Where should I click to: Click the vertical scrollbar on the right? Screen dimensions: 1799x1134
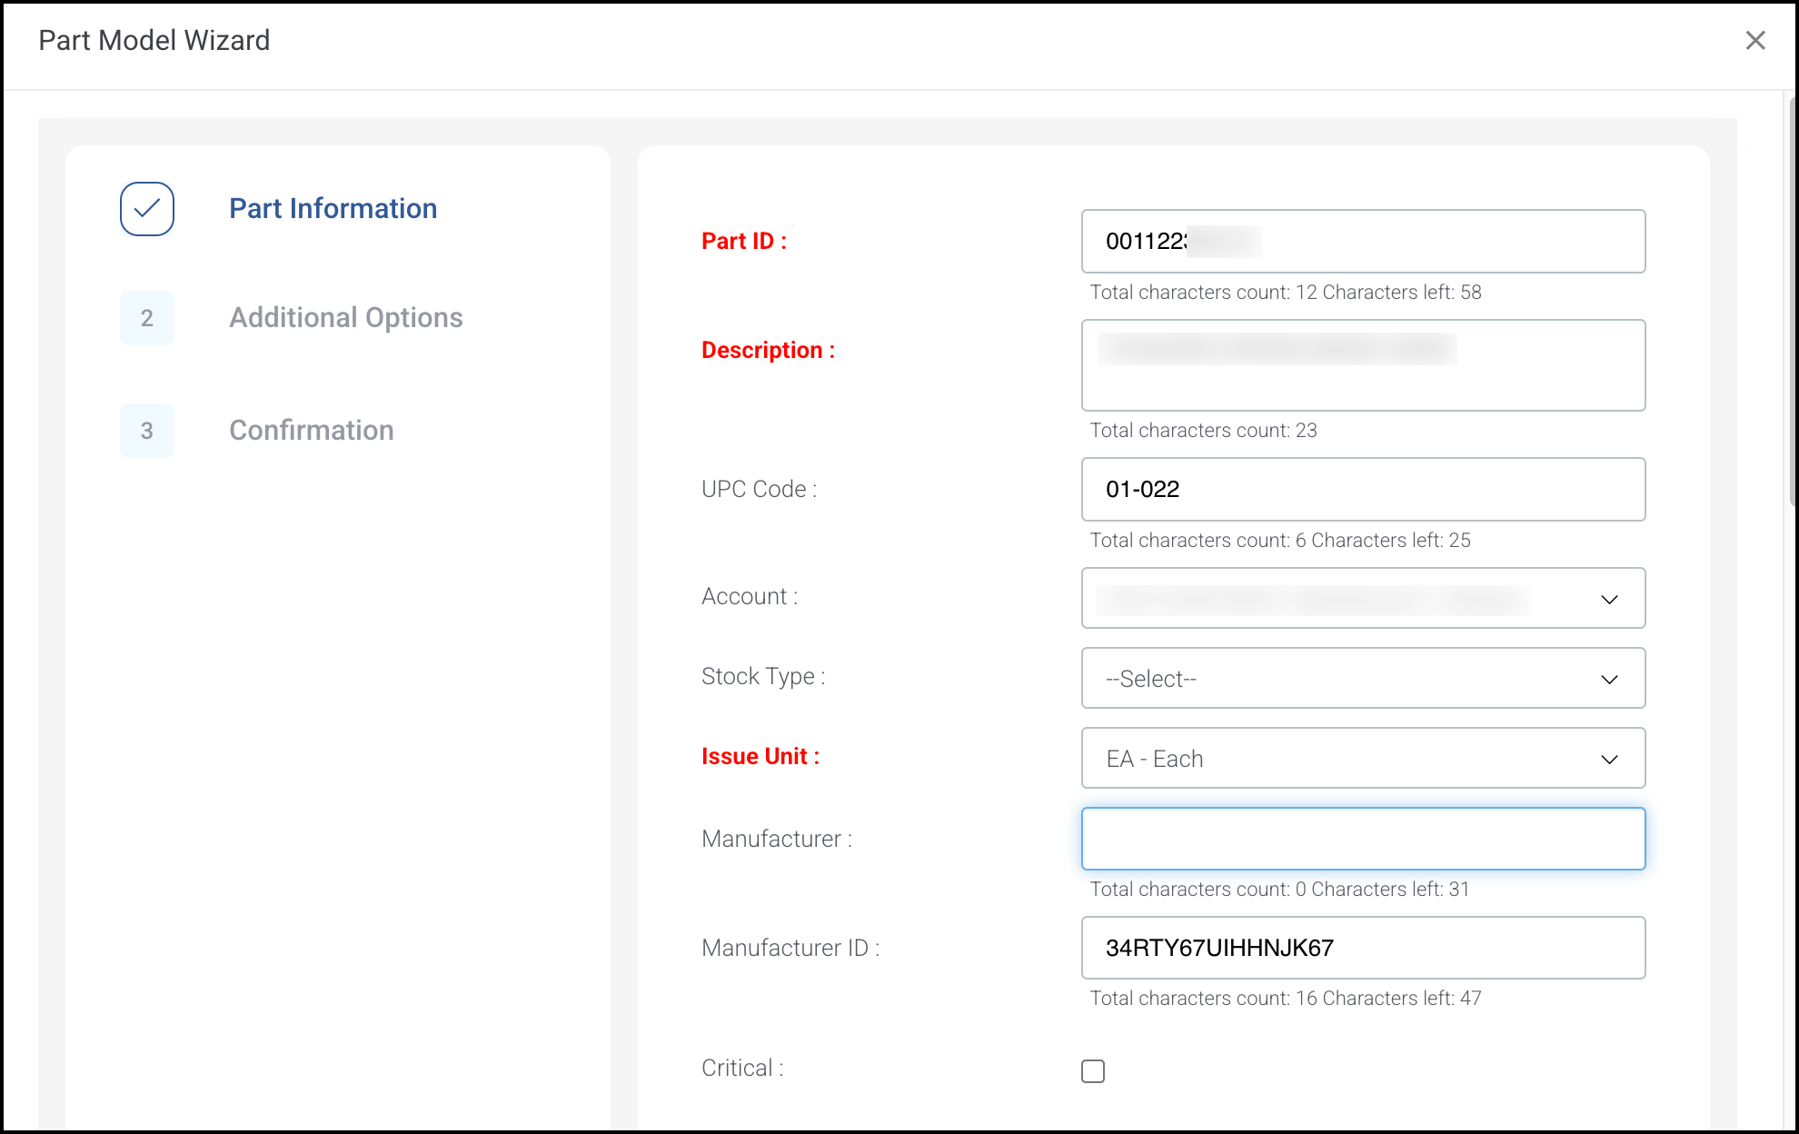click(1792, 300)
